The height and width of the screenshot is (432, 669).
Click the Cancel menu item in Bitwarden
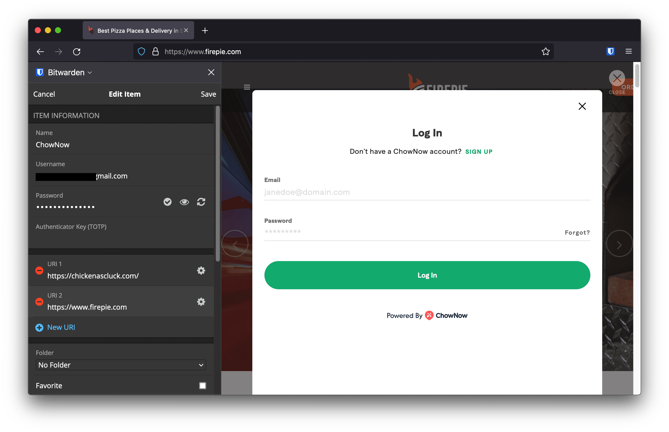point(43,94)
